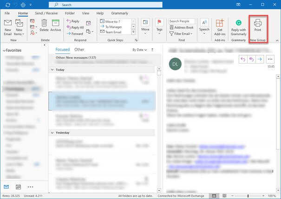Screen dimensions: 281x199
Task: Switch to the View ribbon tab
Action: (x=85, y=13)
